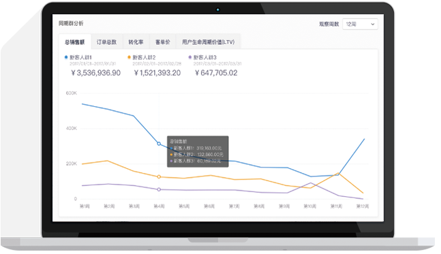Click the 2017/01/01–2017/01/31 date range
Viewport: 441px width, 254px height.
pyautogui.click(x=93, y=64)
